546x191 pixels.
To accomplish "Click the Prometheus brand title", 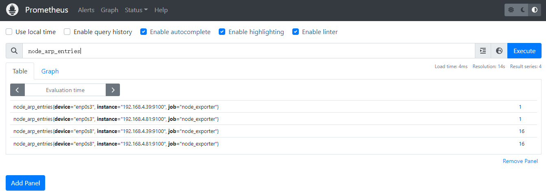I will pos(47,10).
